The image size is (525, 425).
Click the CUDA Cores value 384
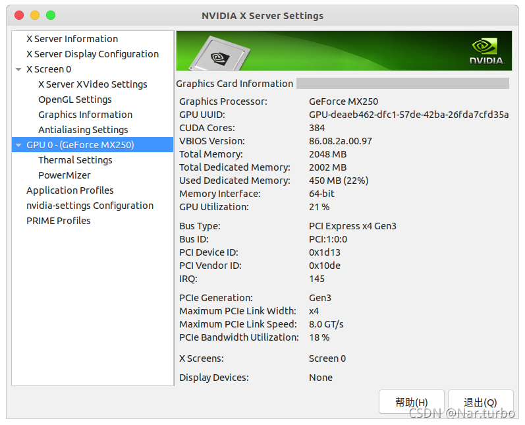coord(317,128)
